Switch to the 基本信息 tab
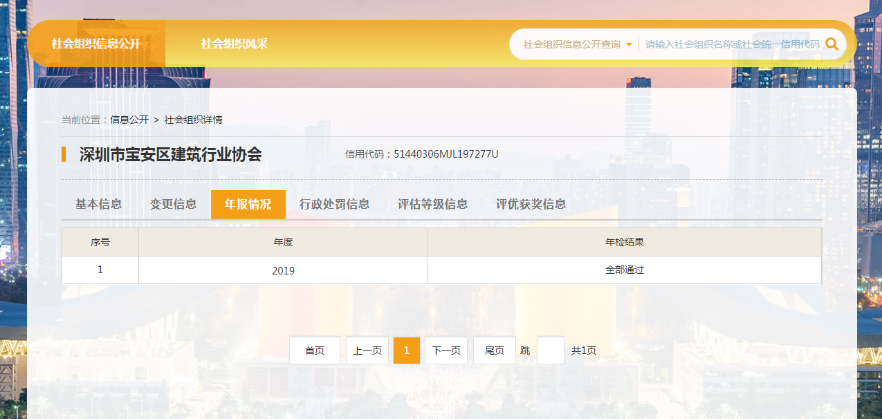This screenshot has width=882, height=419. 98,204
